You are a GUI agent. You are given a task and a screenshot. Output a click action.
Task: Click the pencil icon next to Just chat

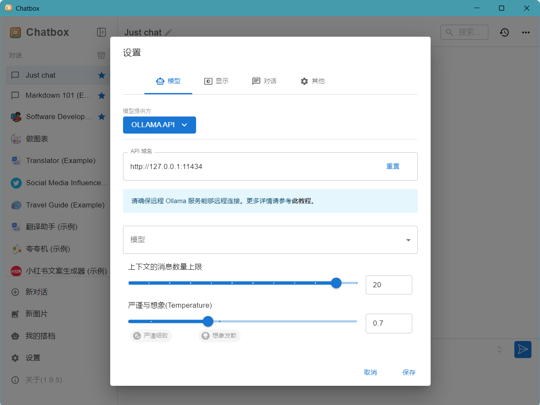(169, 32)
